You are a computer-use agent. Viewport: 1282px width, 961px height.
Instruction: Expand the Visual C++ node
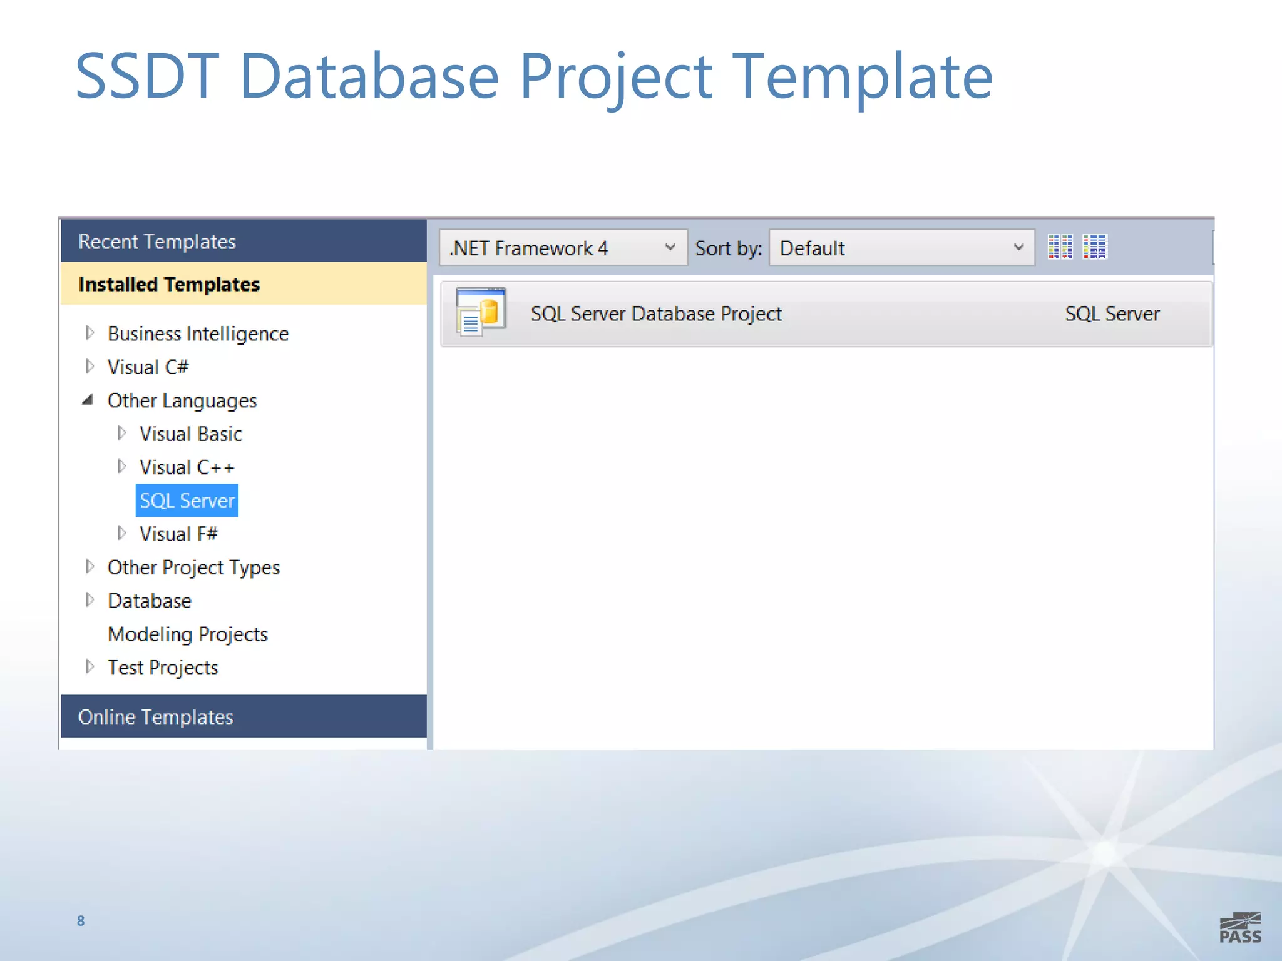pos(121,467)
